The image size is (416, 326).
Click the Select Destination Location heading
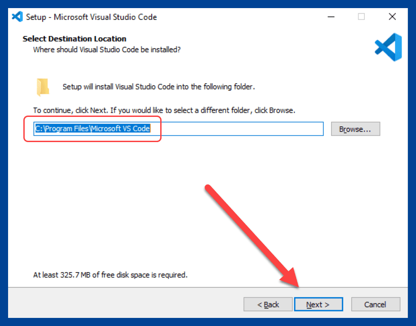point(74,39)
